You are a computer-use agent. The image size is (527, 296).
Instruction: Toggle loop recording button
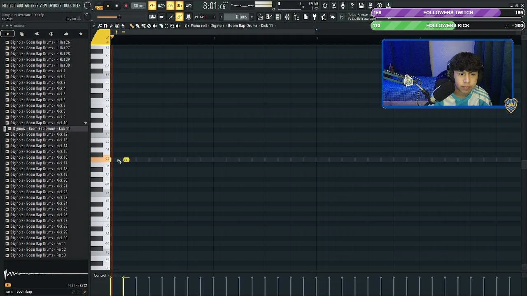[189, 6]
